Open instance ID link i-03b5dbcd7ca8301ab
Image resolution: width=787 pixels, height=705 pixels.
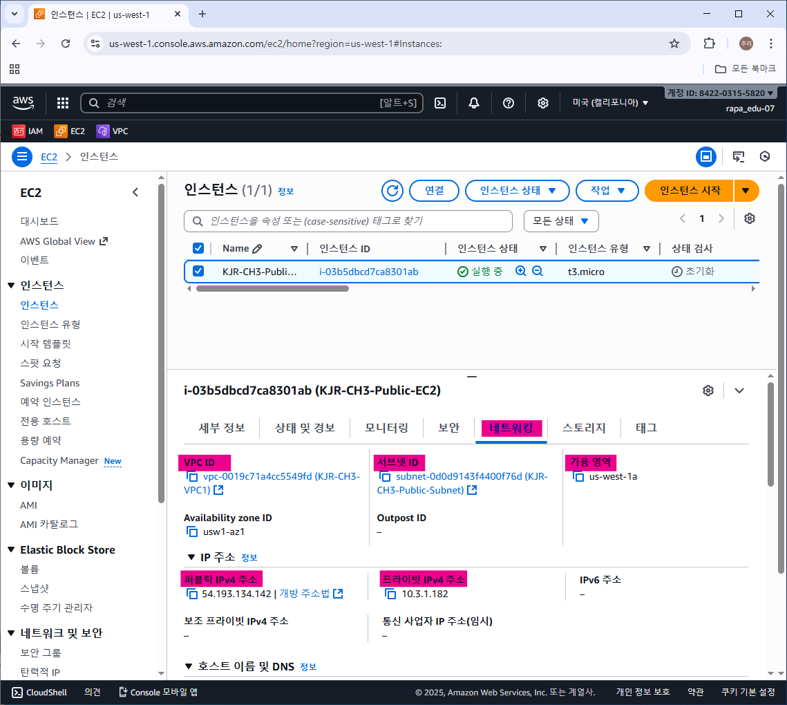click(369, 272)
